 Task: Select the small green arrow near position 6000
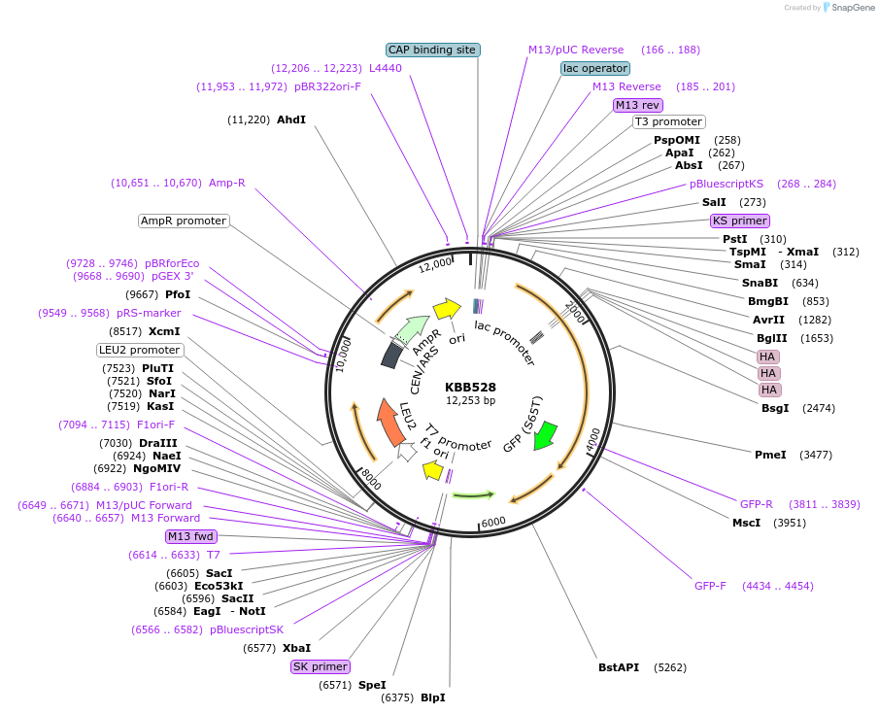click(x=473, y=493)
